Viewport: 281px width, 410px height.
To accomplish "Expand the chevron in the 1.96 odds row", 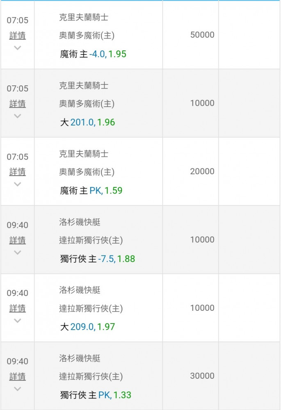I will (18, 116).
